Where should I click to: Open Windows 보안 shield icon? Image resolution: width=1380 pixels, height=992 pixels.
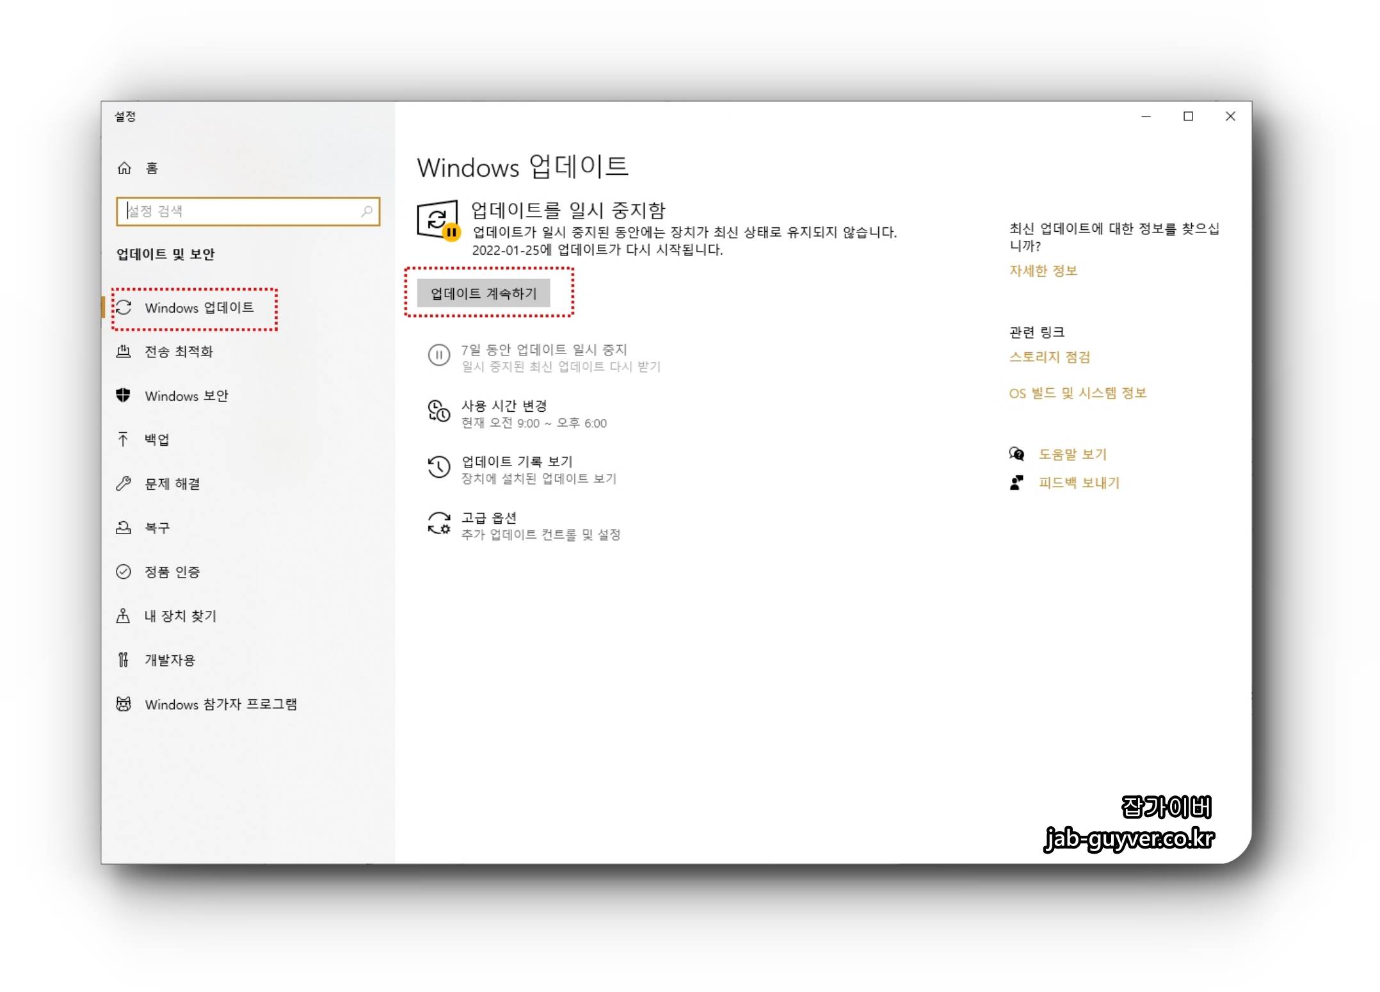pyautogui.click(x=124, y=395)
